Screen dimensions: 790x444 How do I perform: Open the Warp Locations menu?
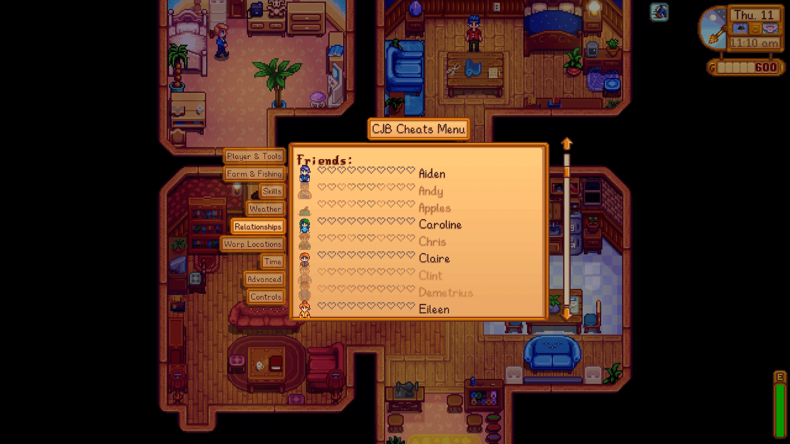[x=253, y=244]
